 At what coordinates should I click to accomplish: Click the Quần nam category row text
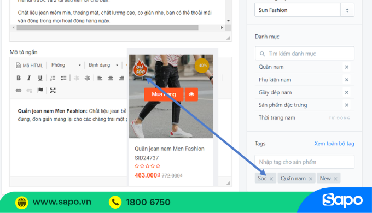(271, 67)
